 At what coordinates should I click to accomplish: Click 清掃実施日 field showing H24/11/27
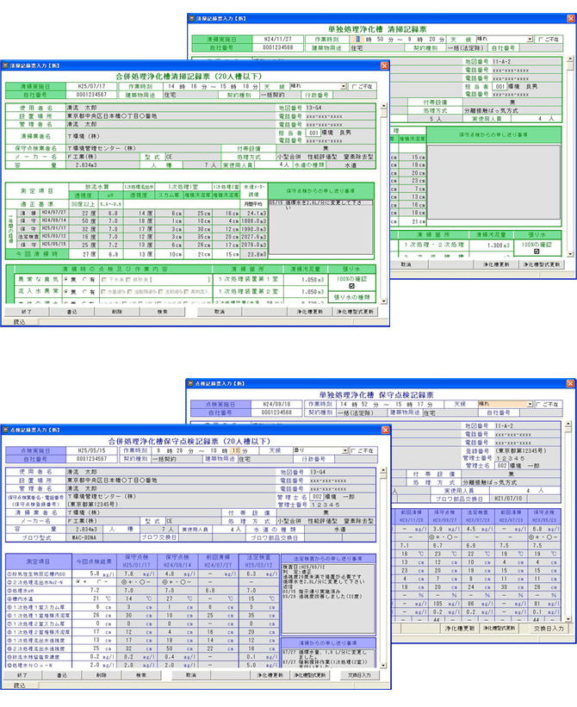click(277, 40)
